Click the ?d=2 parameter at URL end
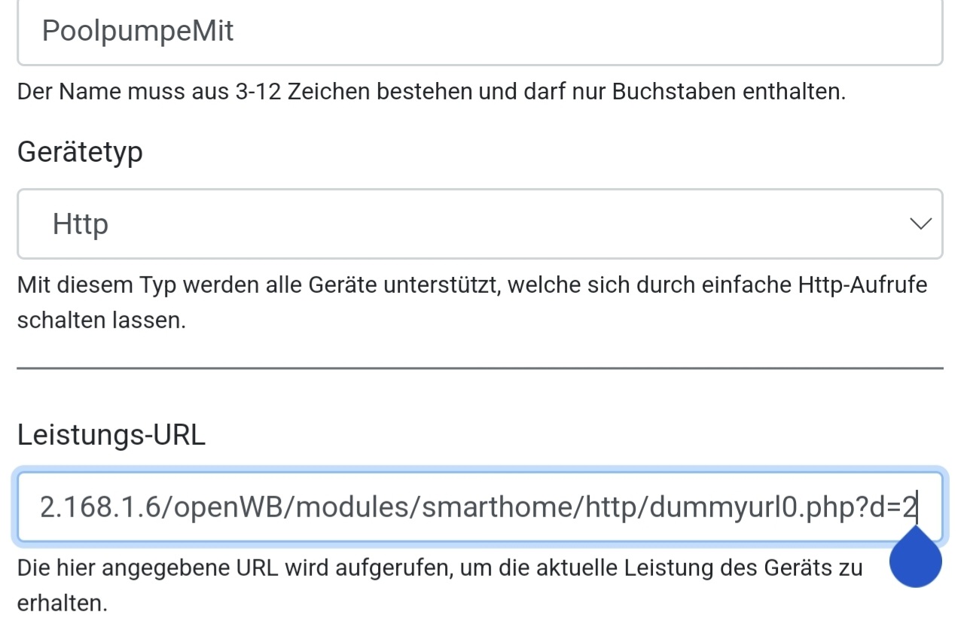The width and height of the screenshot is (967, 618). coord(887,507)
